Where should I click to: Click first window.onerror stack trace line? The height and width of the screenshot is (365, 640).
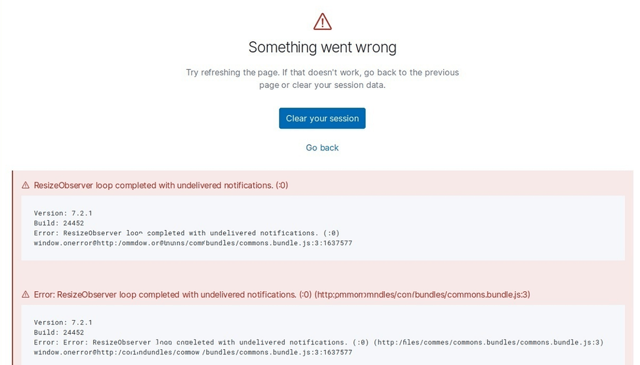point(192,243)
